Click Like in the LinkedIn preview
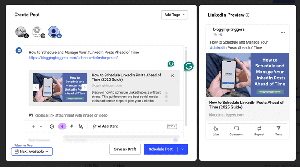 point(216,131)
